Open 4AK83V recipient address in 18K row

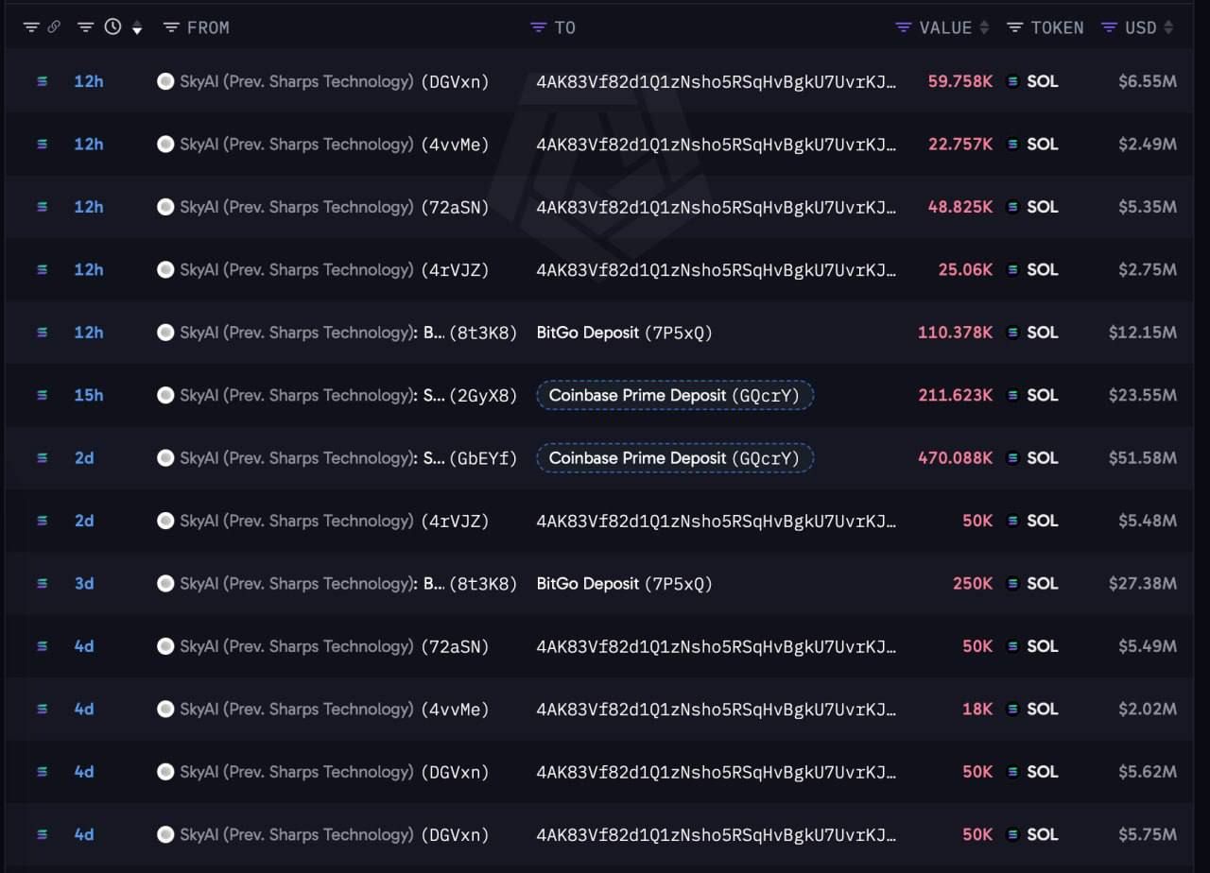pos(716,709)
